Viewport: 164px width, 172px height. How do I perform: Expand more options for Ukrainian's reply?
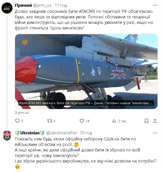point(155,133)
